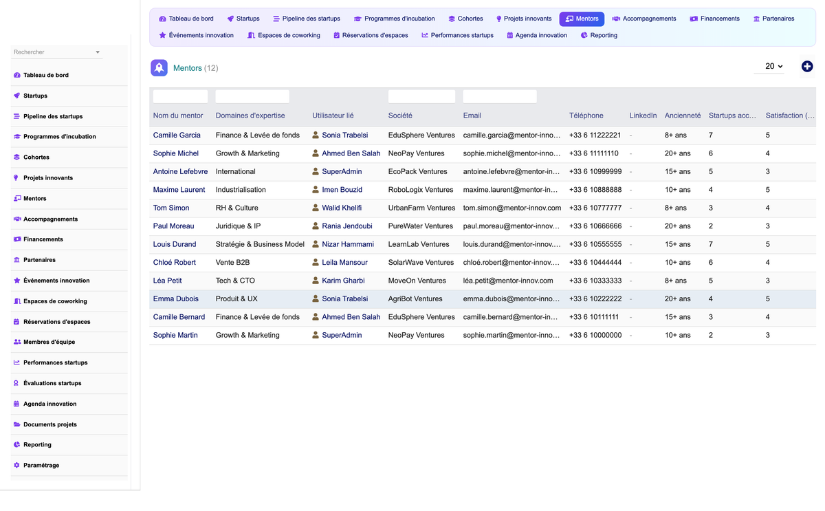
Task: Sort by Satisfaction column header
Action: 790,116
